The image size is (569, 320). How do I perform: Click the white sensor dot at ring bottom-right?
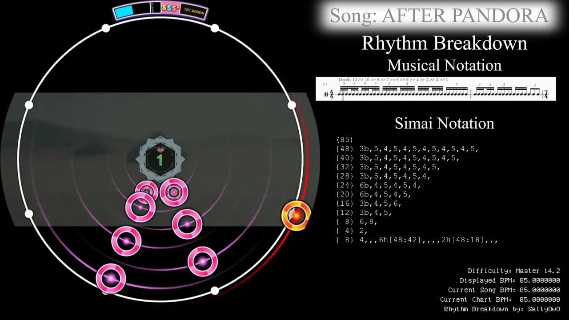(x=215, y=291)
